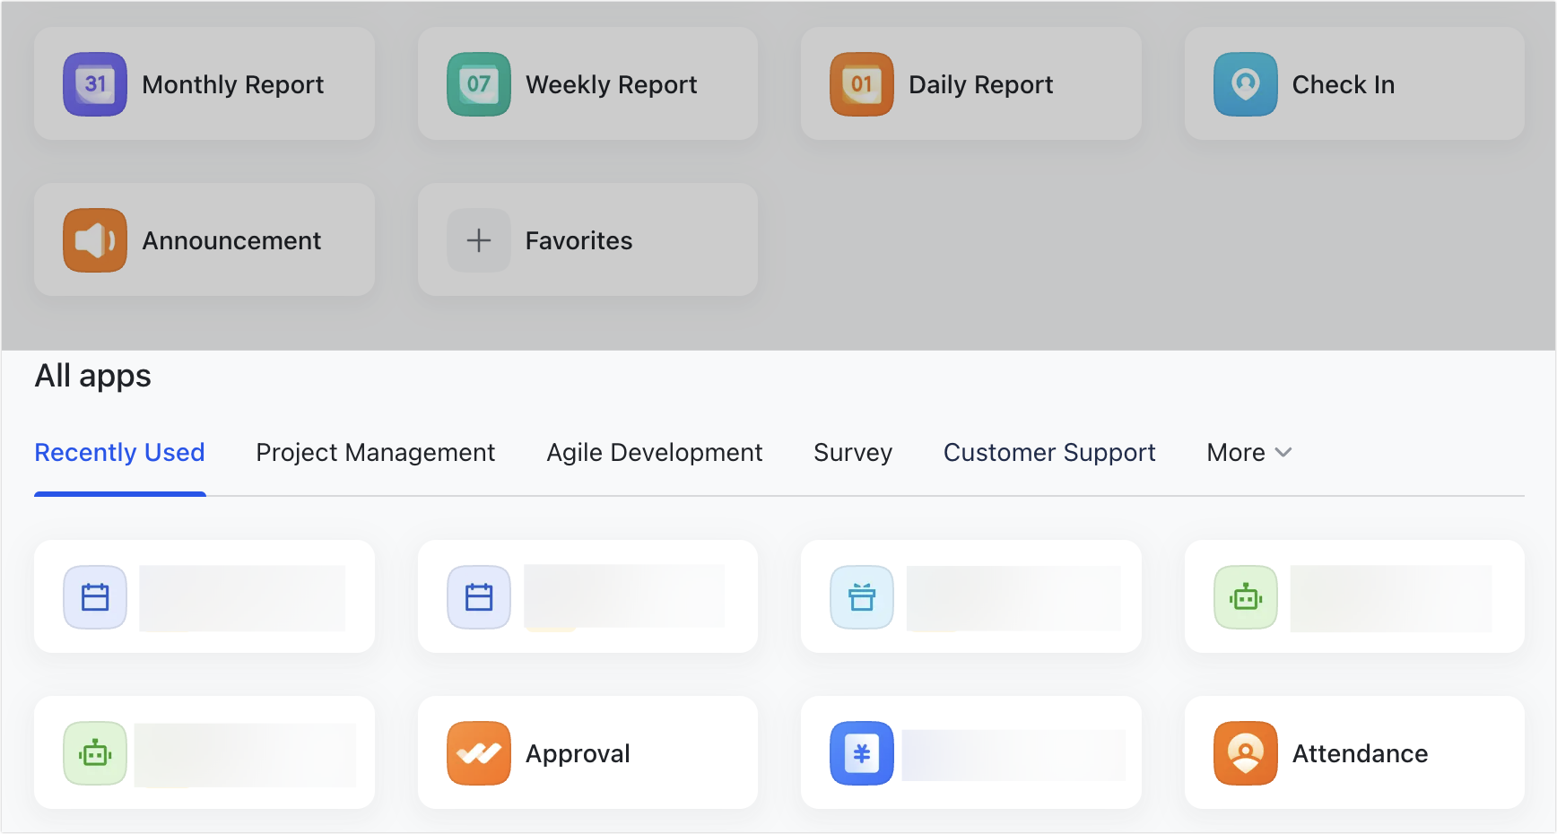Viewport: 1557px width, 834px height.
Task: Click the Daily Report calendar icon
Action: 862,84
